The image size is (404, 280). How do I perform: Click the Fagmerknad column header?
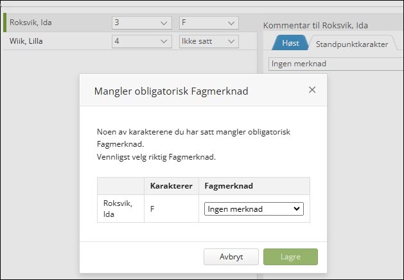227,186
